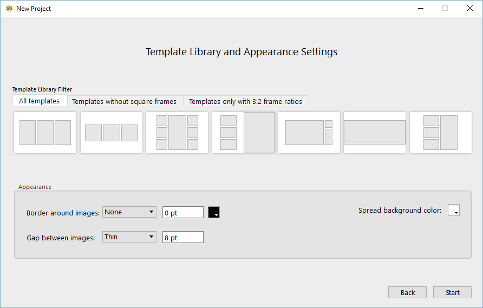The width and height of the screenshot is (483, 308).
Task: Pick three left squares with tall portrait template
Action: [x=440, y=133]
